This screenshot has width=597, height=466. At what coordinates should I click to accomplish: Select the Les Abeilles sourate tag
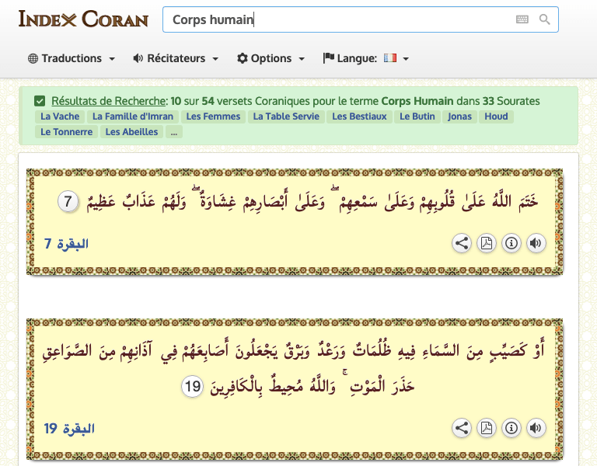point(131,132)
